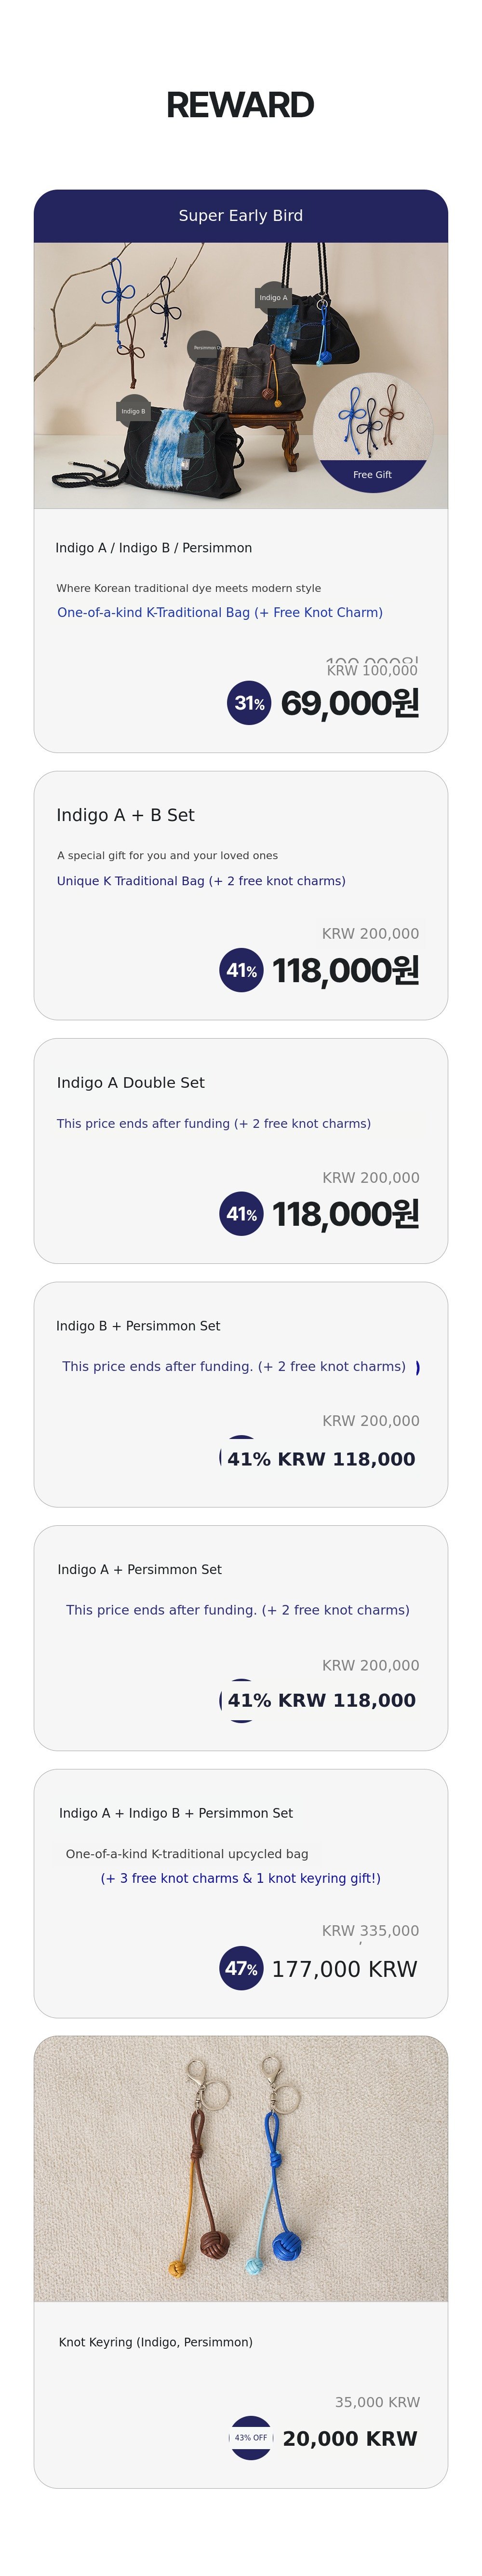Click the 47% discount badge
The image size is (482, 2576).
[x=241, y=1968]
